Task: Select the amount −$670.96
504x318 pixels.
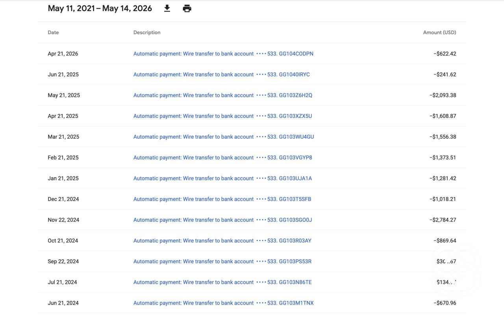Action: point(445,303)
